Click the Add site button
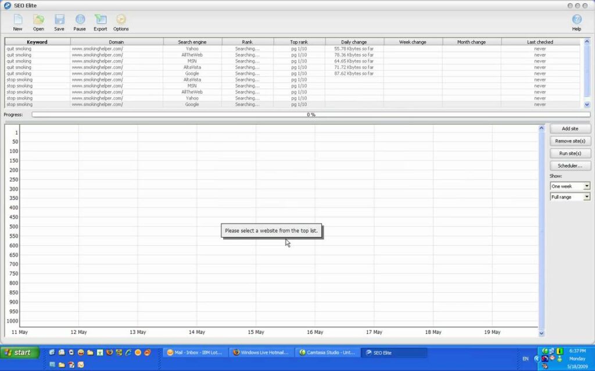Image resolution: width=595 pixels, height=371 pixels. click(570, 129)
